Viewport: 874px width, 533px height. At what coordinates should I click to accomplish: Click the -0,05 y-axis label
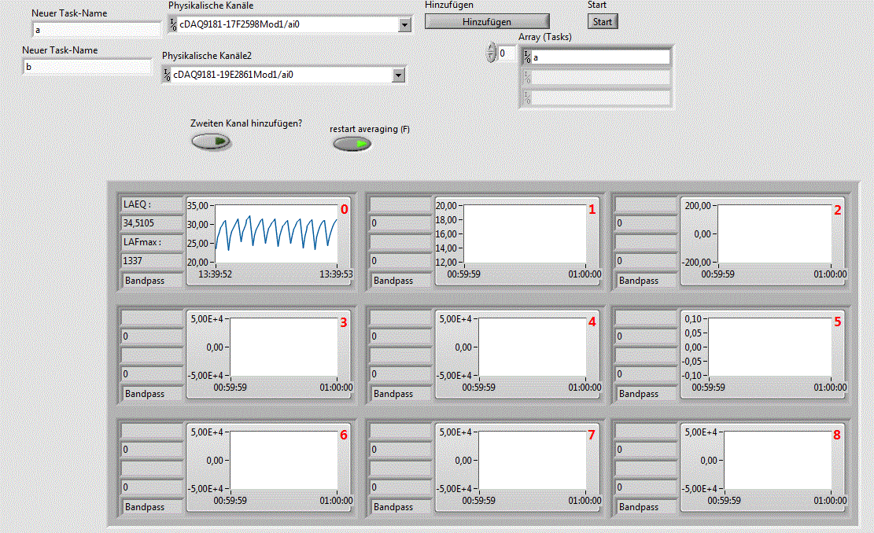pos(691,362)
